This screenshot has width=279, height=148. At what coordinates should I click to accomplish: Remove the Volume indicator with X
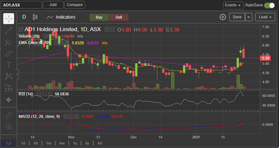pos(57,36)
